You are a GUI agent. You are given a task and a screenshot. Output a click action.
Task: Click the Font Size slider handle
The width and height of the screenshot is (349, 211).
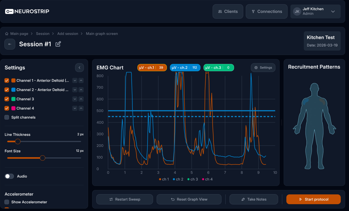43,158
